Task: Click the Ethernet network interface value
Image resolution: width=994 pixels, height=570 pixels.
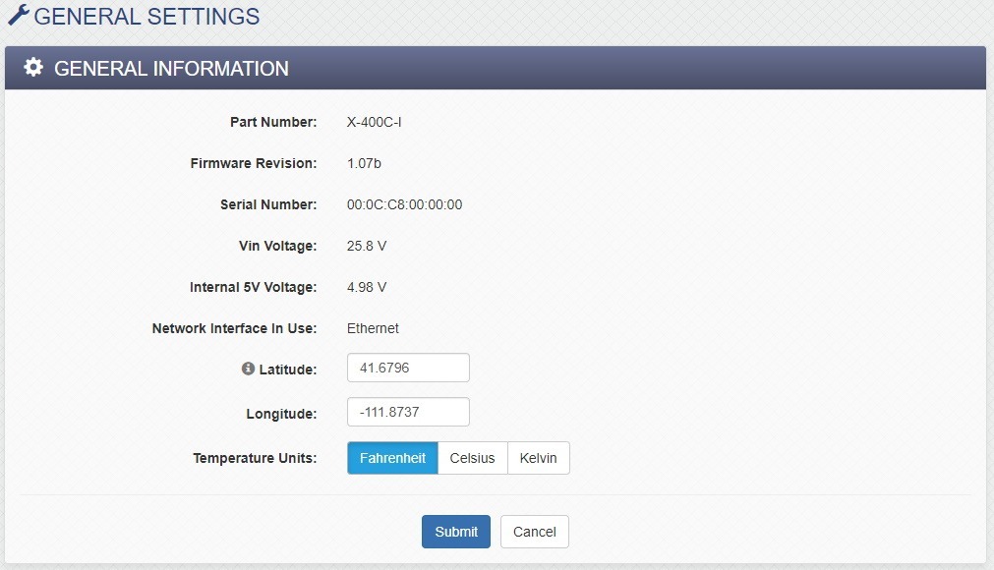Action: 373,328
